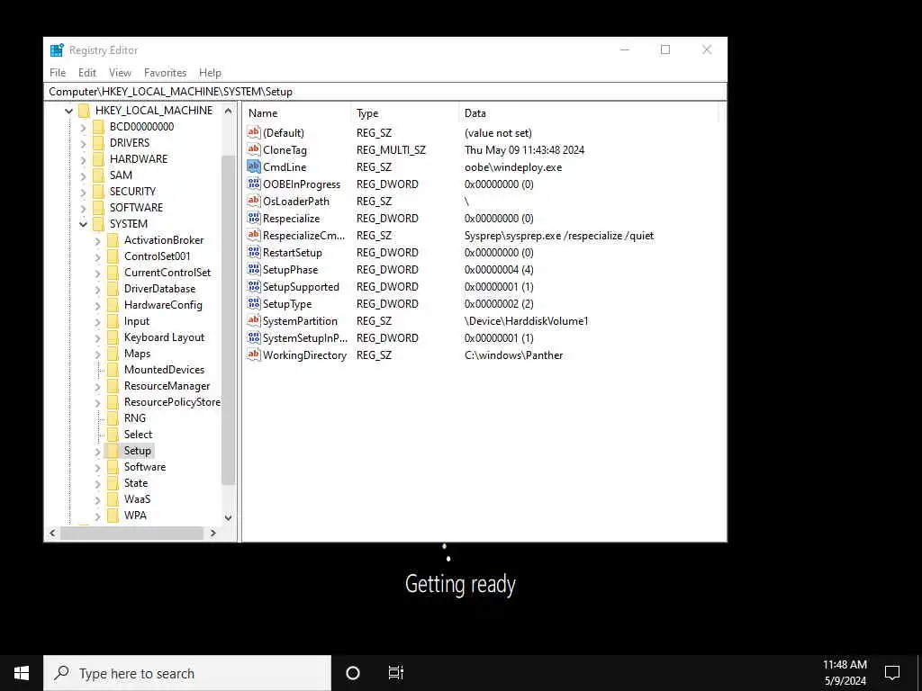Click the Respecialize DWORD icon
The width and height of the screenshot is (922, 691).
[x=253, y=218]
